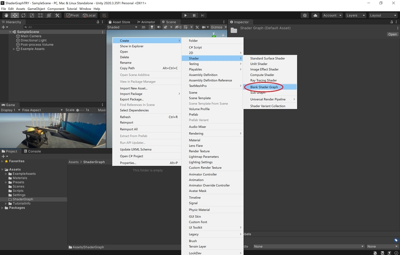This screenshot has width=400, height=255.
Task: Toggle 2D scene view mode
Action: (144, 27)
